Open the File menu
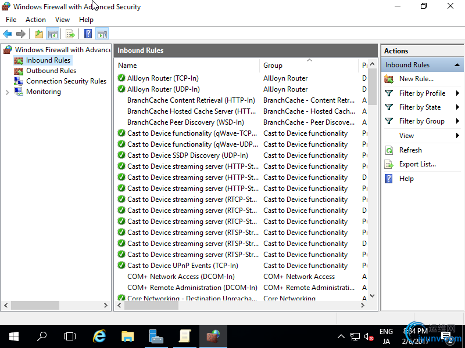This screenshot has width=465, height=348. click(11, 20)
